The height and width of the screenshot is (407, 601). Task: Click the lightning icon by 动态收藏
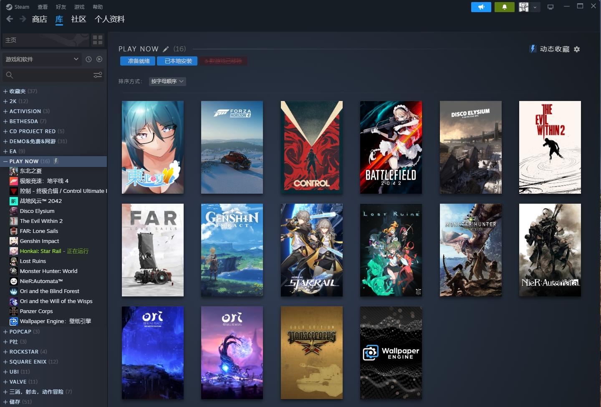tap(533, 49)
